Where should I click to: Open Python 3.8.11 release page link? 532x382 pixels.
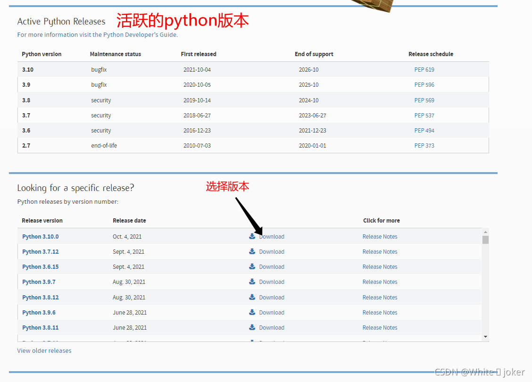[41, 327]
